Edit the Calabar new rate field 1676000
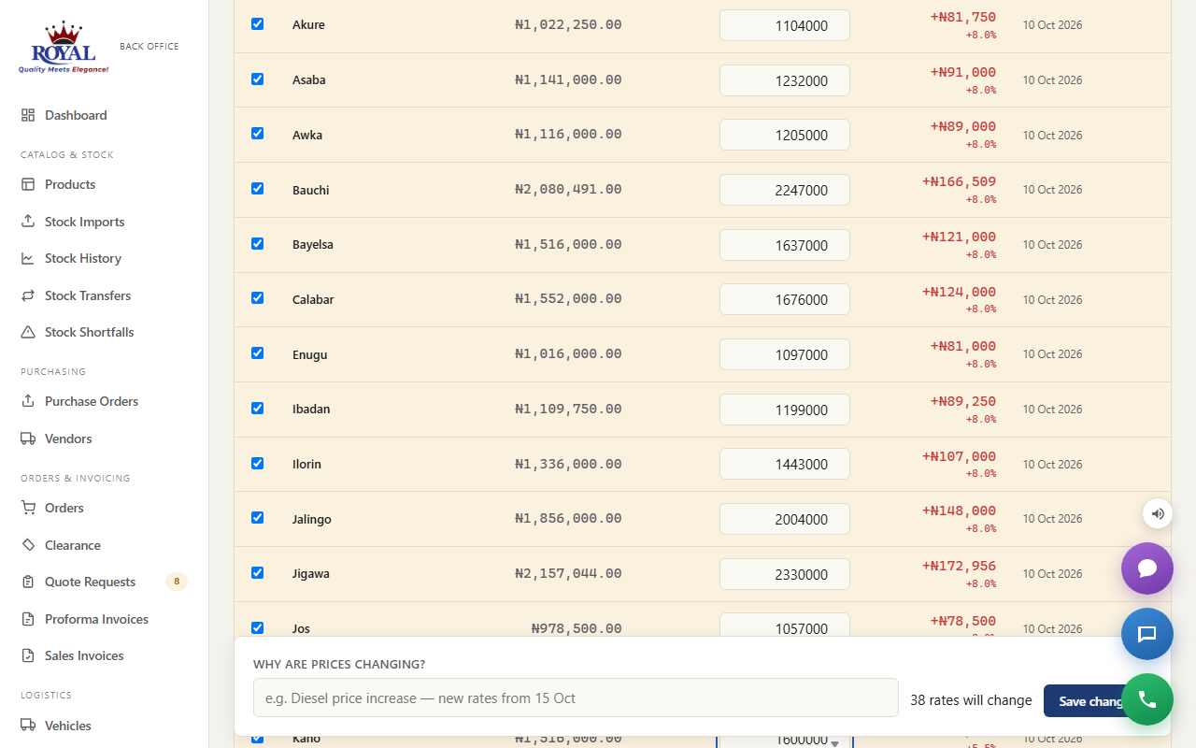This screenshot has width=1196, height=748. [x=785, y=299]
